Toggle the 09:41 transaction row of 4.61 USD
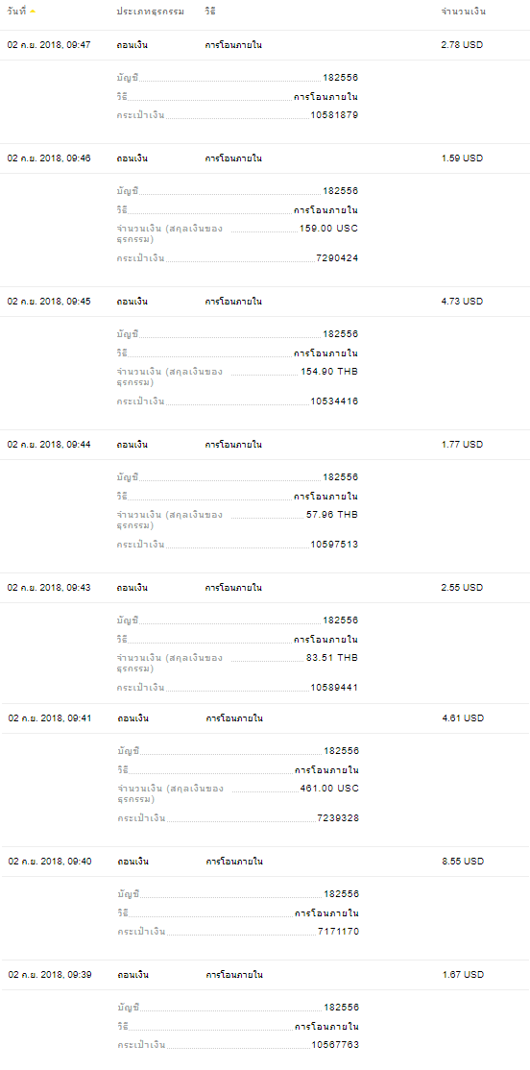The image size is (530, 1070). (x=265, y=718)
